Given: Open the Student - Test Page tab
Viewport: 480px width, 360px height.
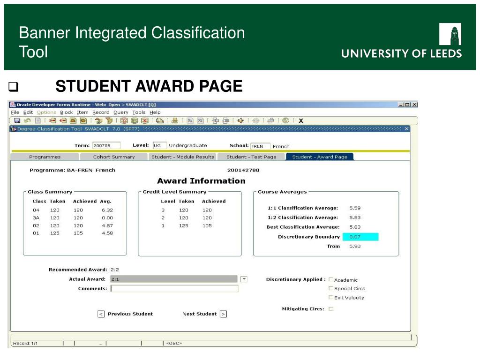Looking at the screenshot, I should pyautogui.click(x=251, y=157).
